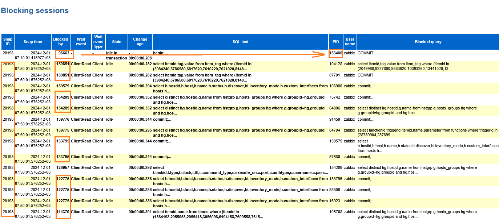Click 159579 in the PID column

click(336, 141)
